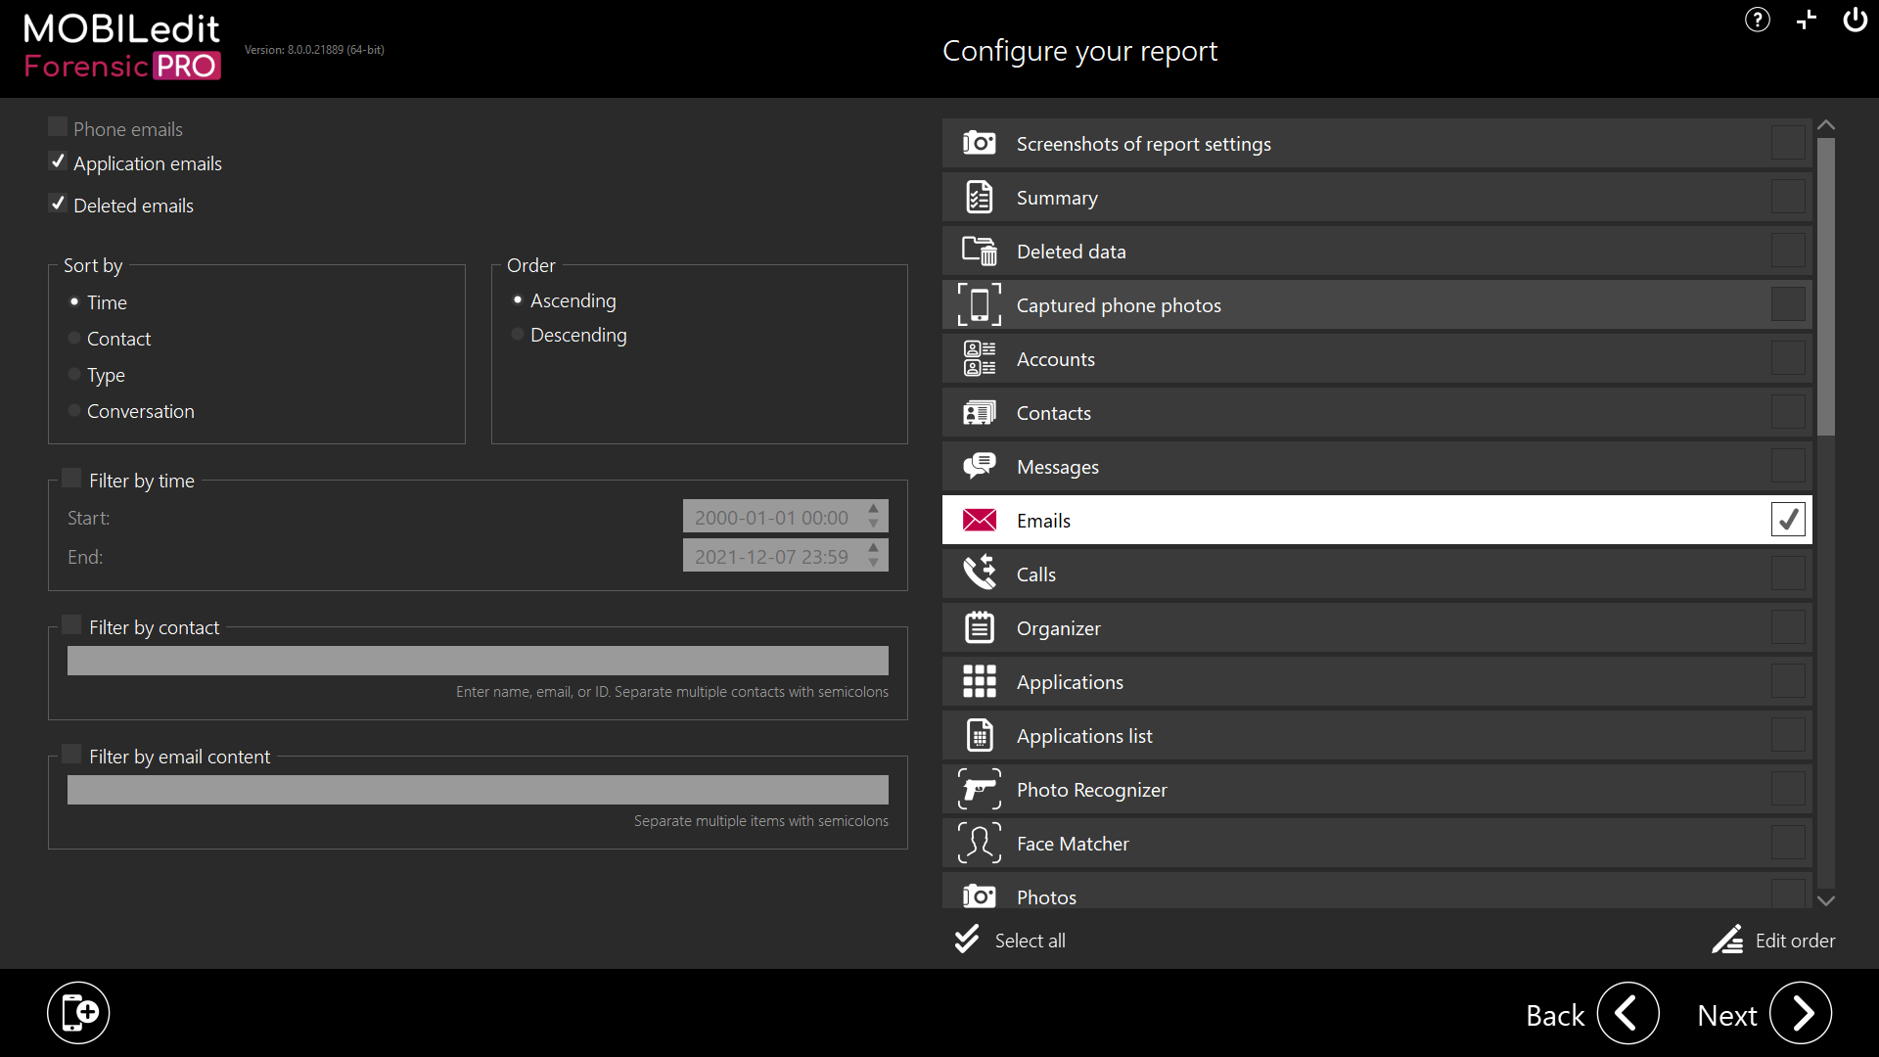Enable the Filter by time checkbox
Viewport: 1879px width, 1057px height.
(x=71, y=479)
